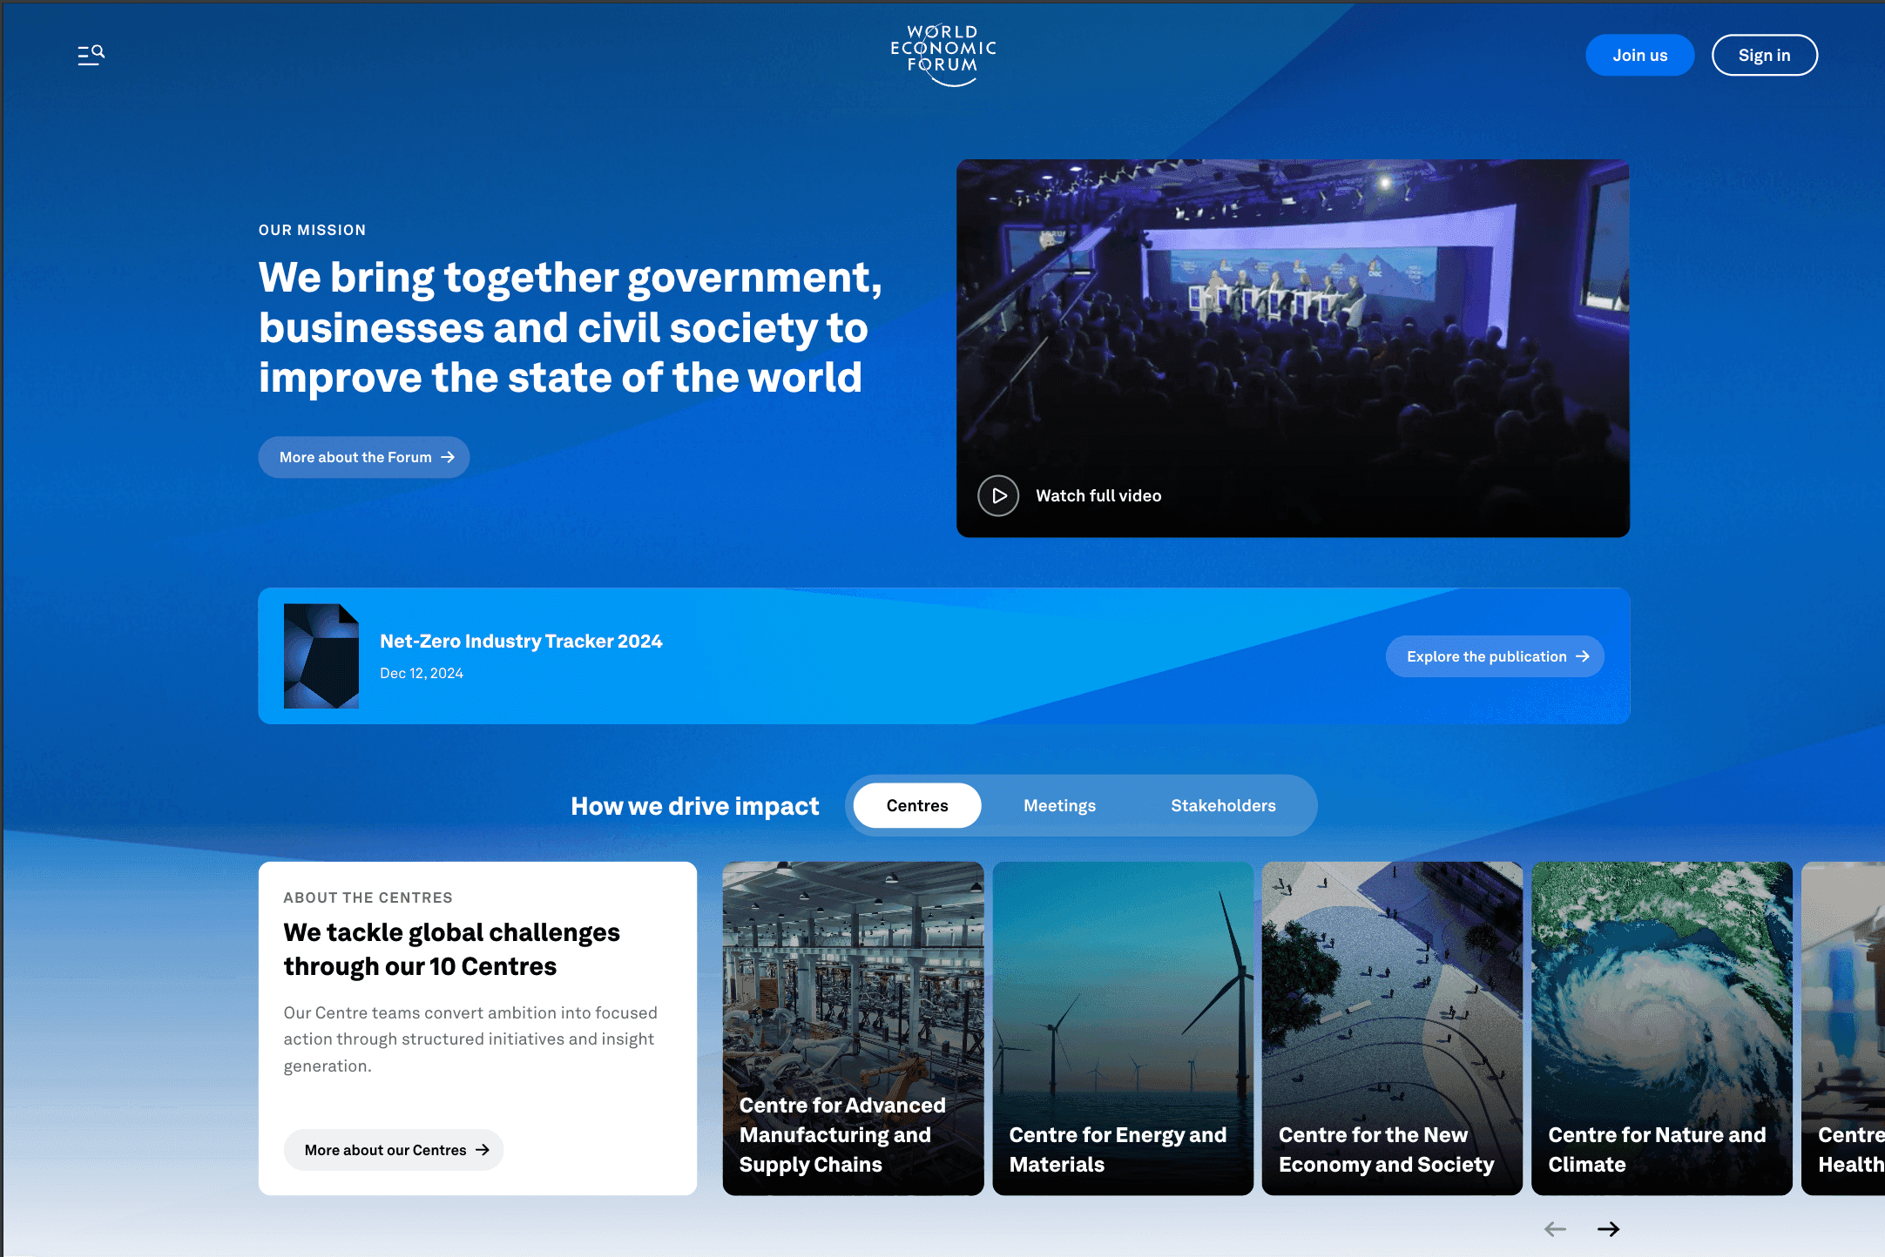Viewport: 1885px width, 1257px height.
Task: Play the full video with play icon
Action: tap(998, 496)
